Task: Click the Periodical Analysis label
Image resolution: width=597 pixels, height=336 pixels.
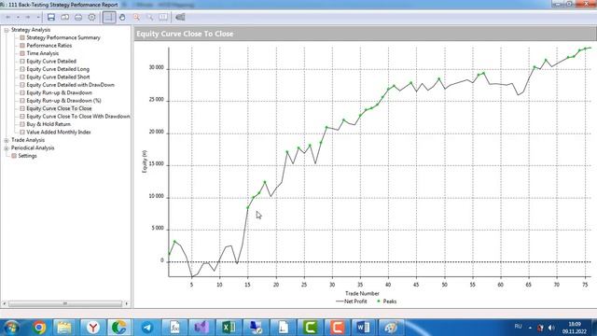Action: (x=33, y=148)
